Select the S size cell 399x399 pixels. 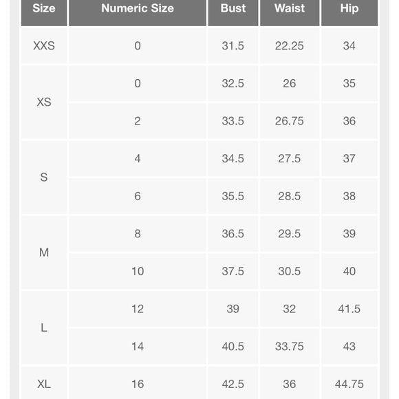44,177
